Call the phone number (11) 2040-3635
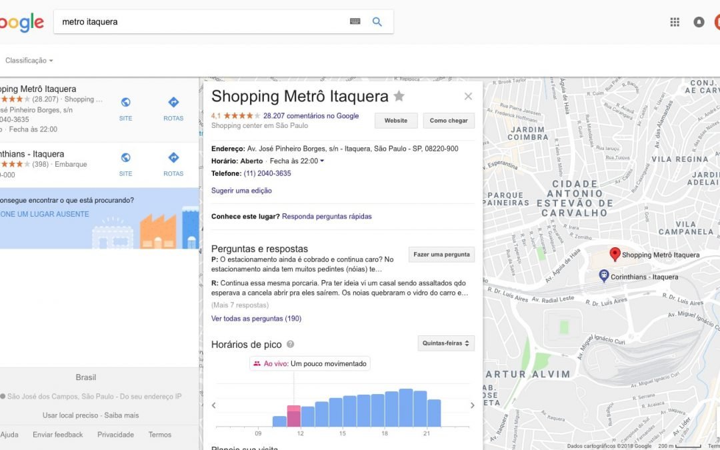 267,173
